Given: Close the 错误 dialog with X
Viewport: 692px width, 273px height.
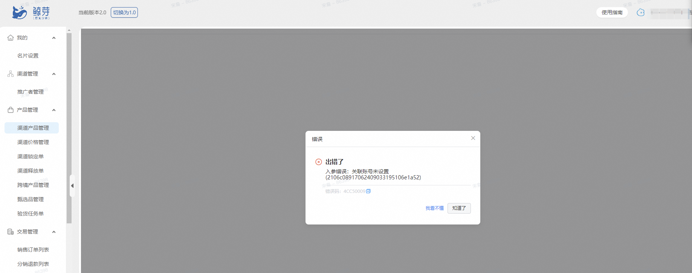Looking at the screenshot, I should (473, 138).
